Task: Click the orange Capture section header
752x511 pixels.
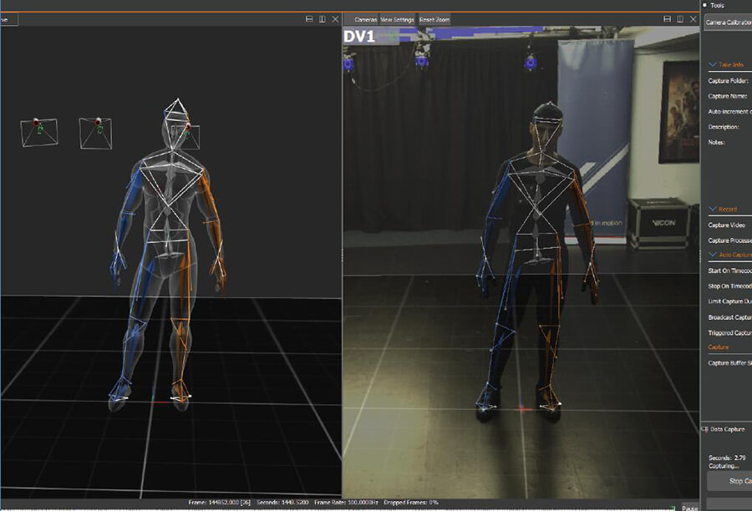Action: pyautogui.click(x=719, y=347)
